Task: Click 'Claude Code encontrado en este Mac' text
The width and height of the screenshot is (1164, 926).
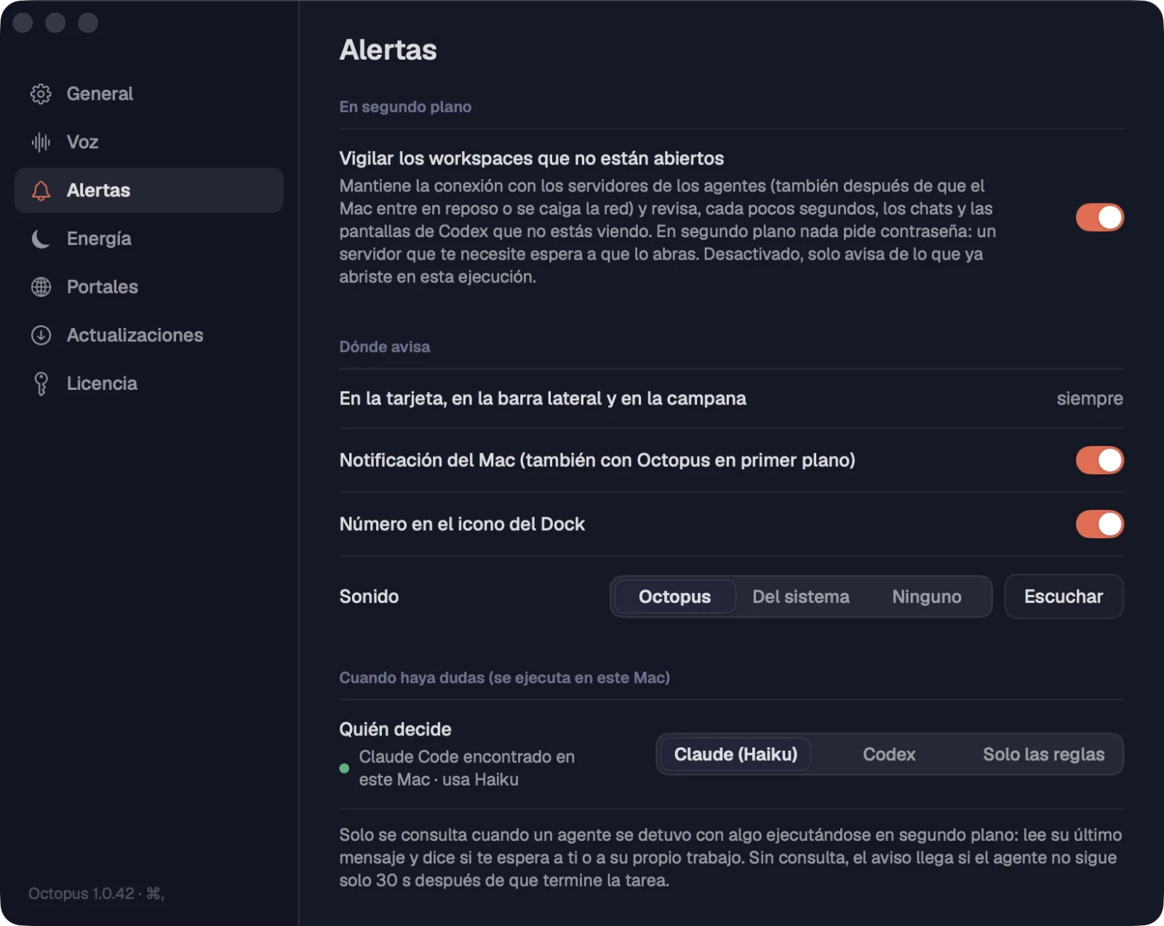Action: pyautogui.click(x=466, y=768)
